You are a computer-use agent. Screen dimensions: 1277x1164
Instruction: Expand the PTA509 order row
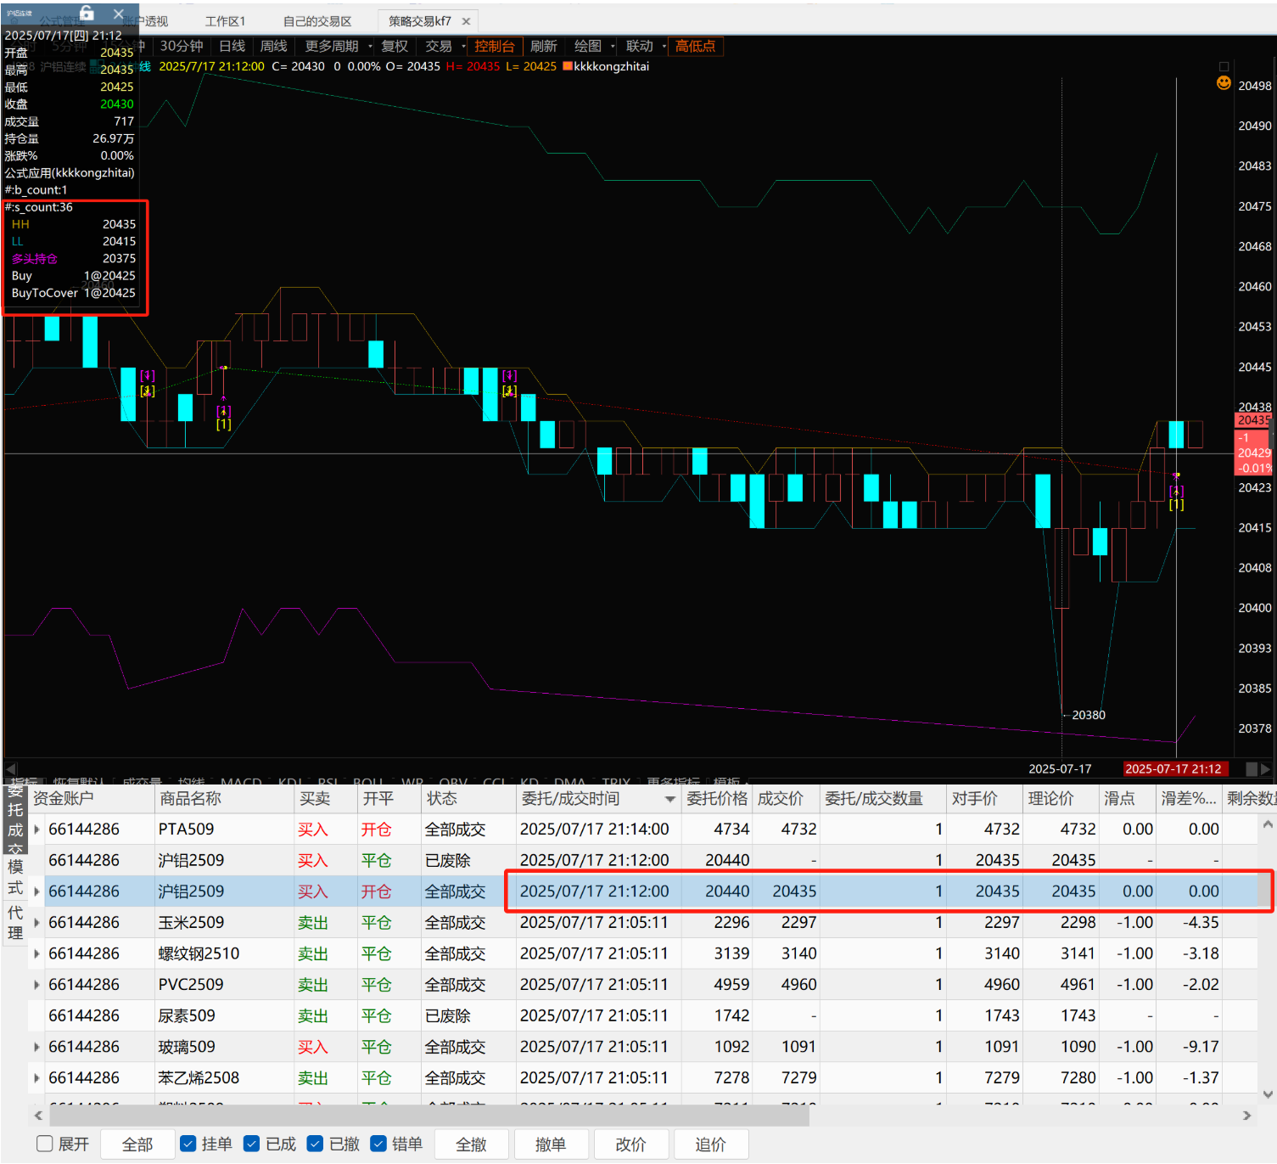(36, 829)
